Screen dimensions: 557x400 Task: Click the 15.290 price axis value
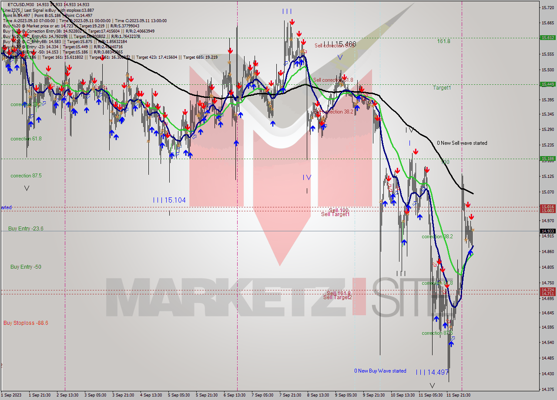547,130
